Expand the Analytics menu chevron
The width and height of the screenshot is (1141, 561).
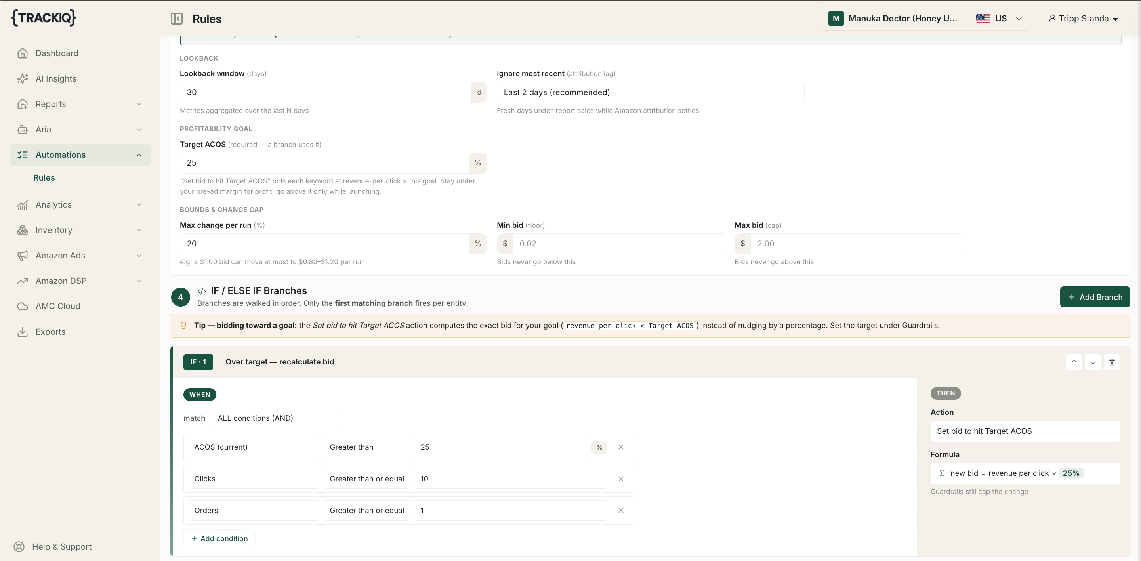139,204
